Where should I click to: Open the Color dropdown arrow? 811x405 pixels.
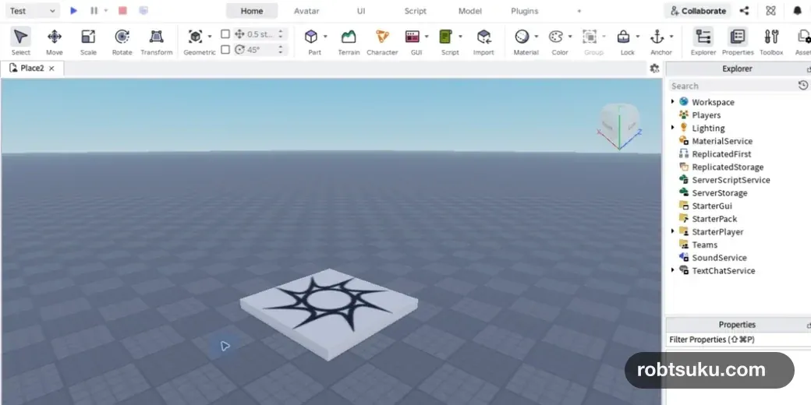click(x=570, y=37)
